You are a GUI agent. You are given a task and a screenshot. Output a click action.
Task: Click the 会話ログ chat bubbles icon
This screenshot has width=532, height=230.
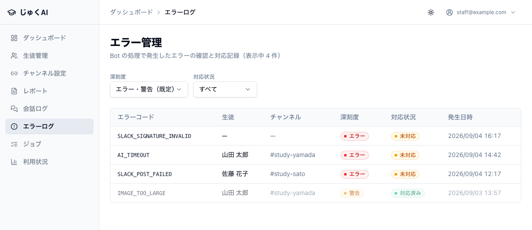click(x=14, y=109)
